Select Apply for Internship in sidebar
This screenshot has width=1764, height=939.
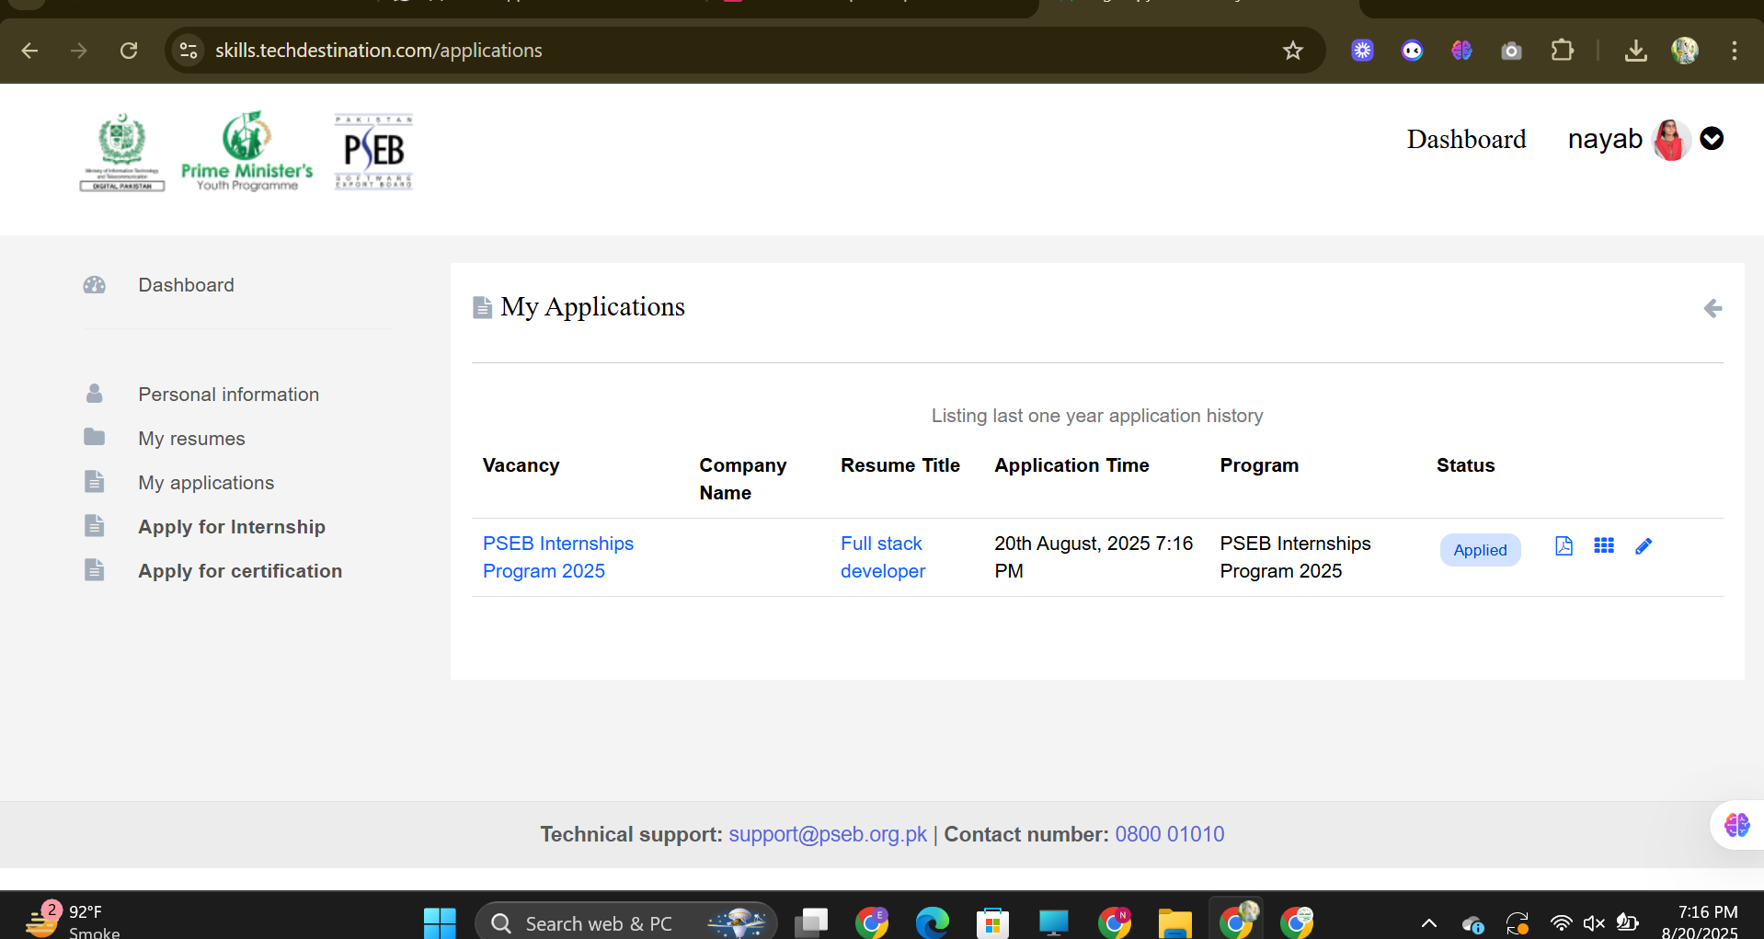coord(232,527)
